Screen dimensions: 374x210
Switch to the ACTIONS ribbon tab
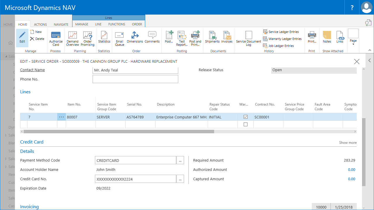point(40,24)
